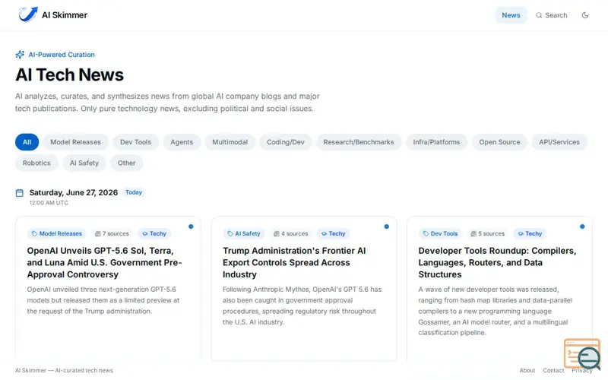Click summary text mentioning Gossamer language
The height and width of the screenshot is (380, 608).
pyautogui.click(x=496, y=311)
